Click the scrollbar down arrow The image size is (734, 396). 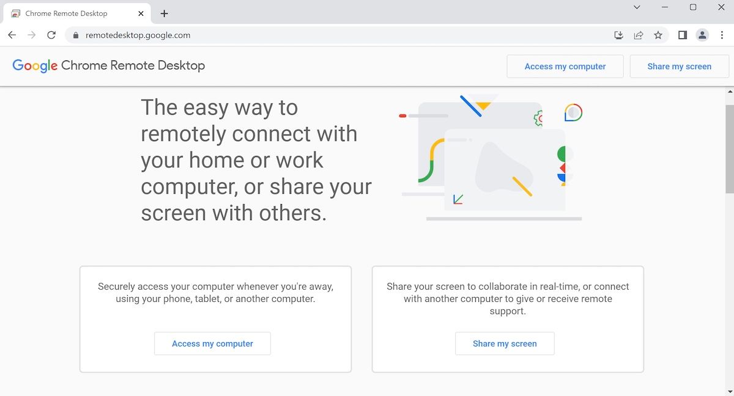(729, 391)
